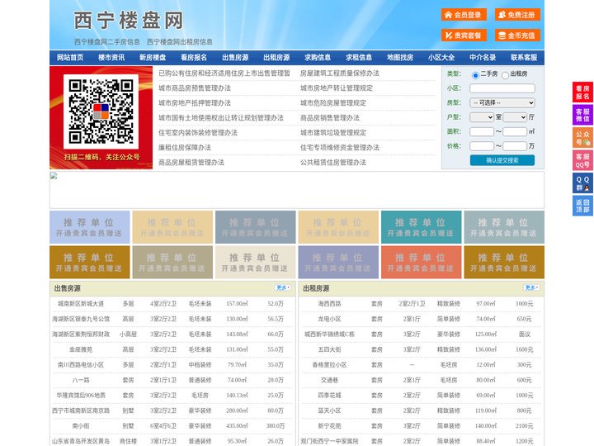Open 求购信息 navigation item
This screenshot has height=446, width=594.
coord(318,58)
